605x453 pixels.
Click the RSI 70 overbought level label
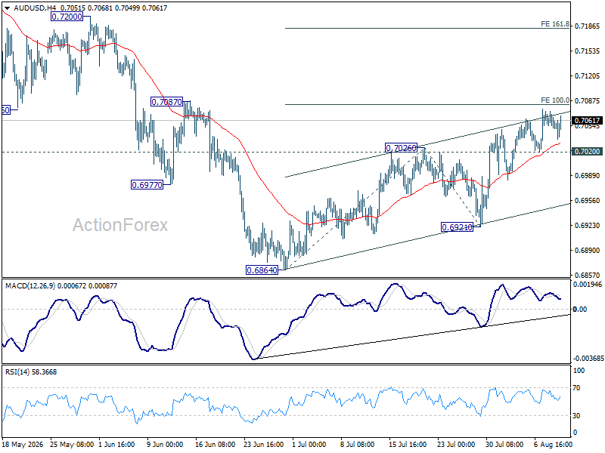(x=576, y=388)
